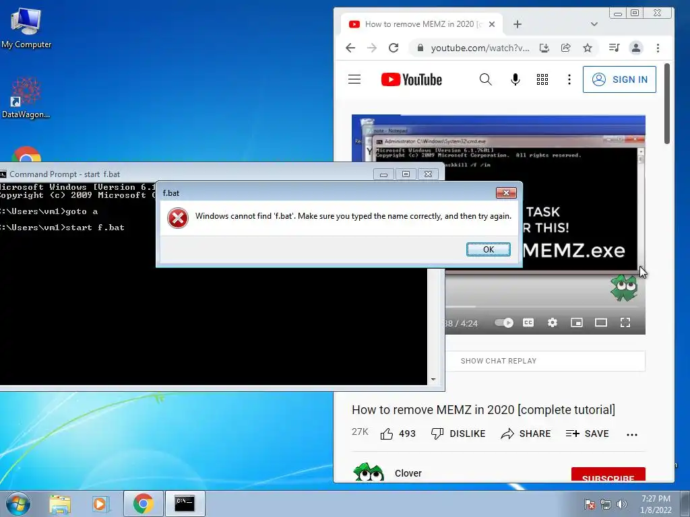Close the How to remove MEMZ tab
This screenshot has height=517, width=690.
492,24
